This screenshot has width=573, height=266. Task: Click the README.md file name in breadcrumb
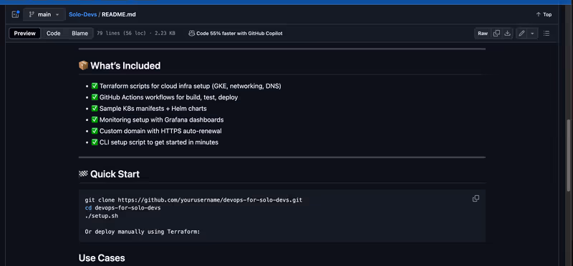[119, 14]
